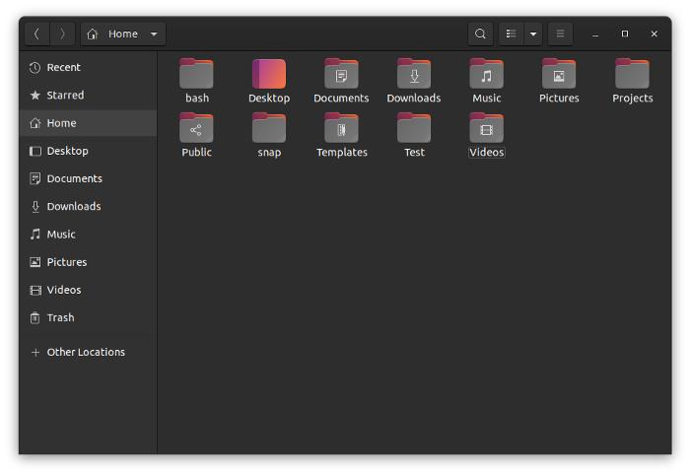Click the "bash" folder name label
Screen dimensions: 690x475
pyautogui.click(x=197, y=98)
